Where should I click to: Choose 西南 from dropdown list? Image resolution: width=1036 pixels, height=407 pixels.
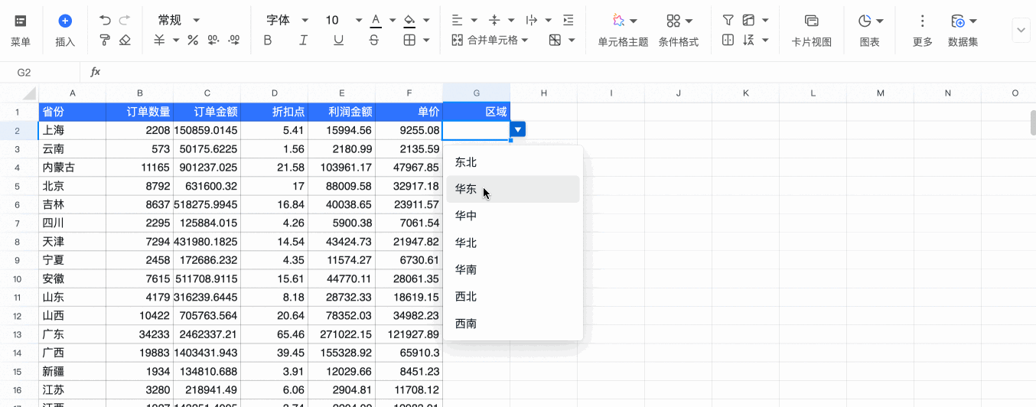[513, 324]
